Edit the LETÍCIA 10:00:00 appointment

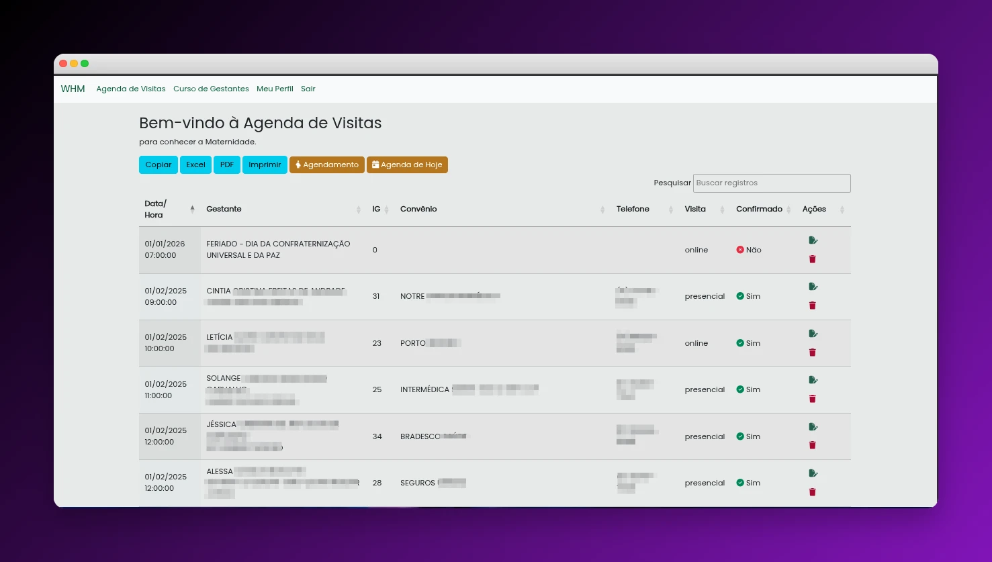pyautogui.click(x=813, y=334)
